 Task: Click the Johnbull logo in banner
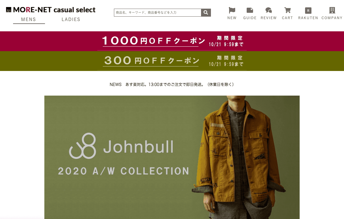pos(121,146)
